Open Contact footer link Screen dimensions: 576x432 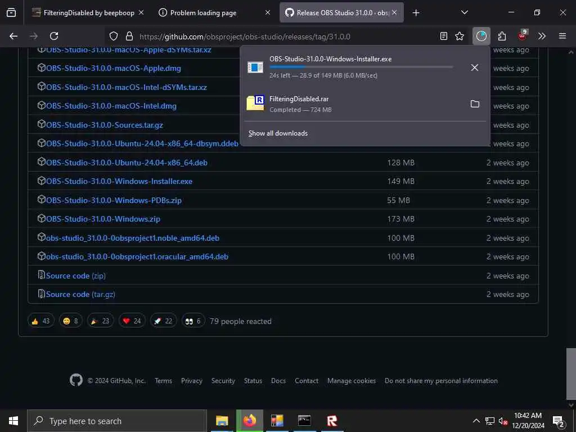point(307,381)
